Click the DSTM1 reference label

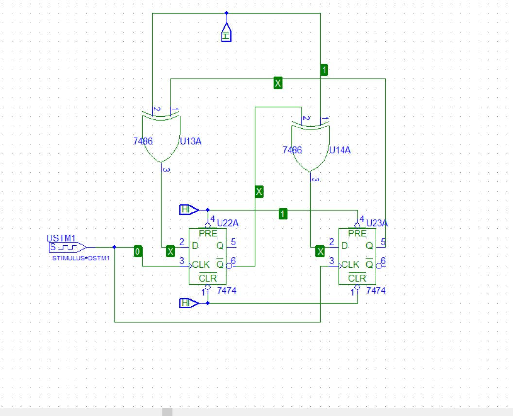tap(61, 238)
